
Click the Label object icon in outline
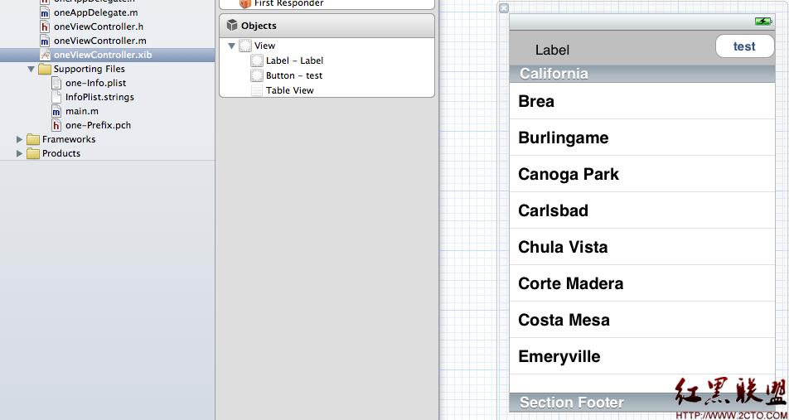257,60
